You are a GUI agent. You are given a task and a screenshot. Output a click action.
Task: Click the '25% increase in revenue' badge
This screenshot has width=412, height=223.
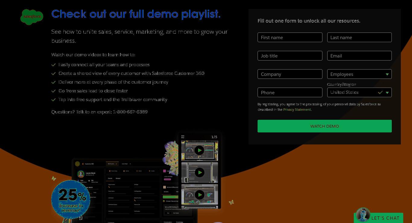(x=71, y=199)
